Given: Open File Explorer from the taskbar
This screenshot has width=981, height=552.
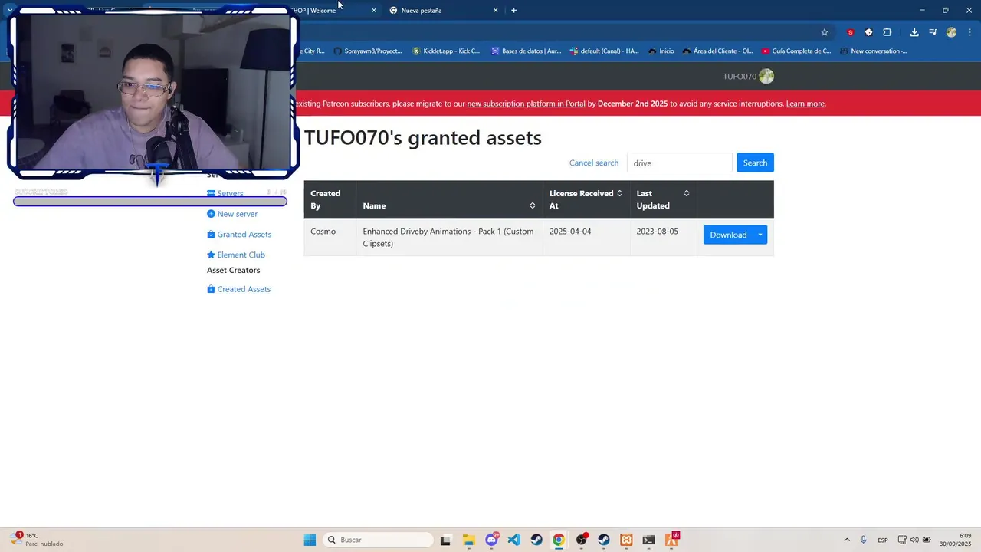Looking at the screenshot, I should click(468, 540).
